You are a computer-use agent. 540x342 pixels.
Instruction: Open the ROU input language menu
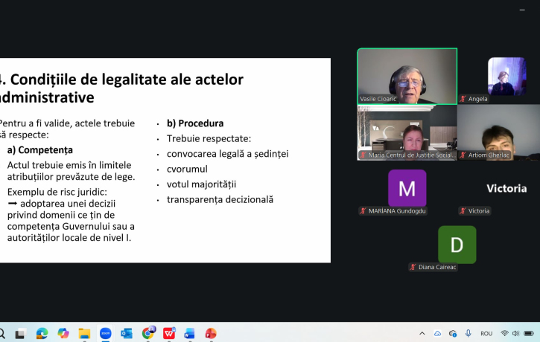tap(486, 333)
